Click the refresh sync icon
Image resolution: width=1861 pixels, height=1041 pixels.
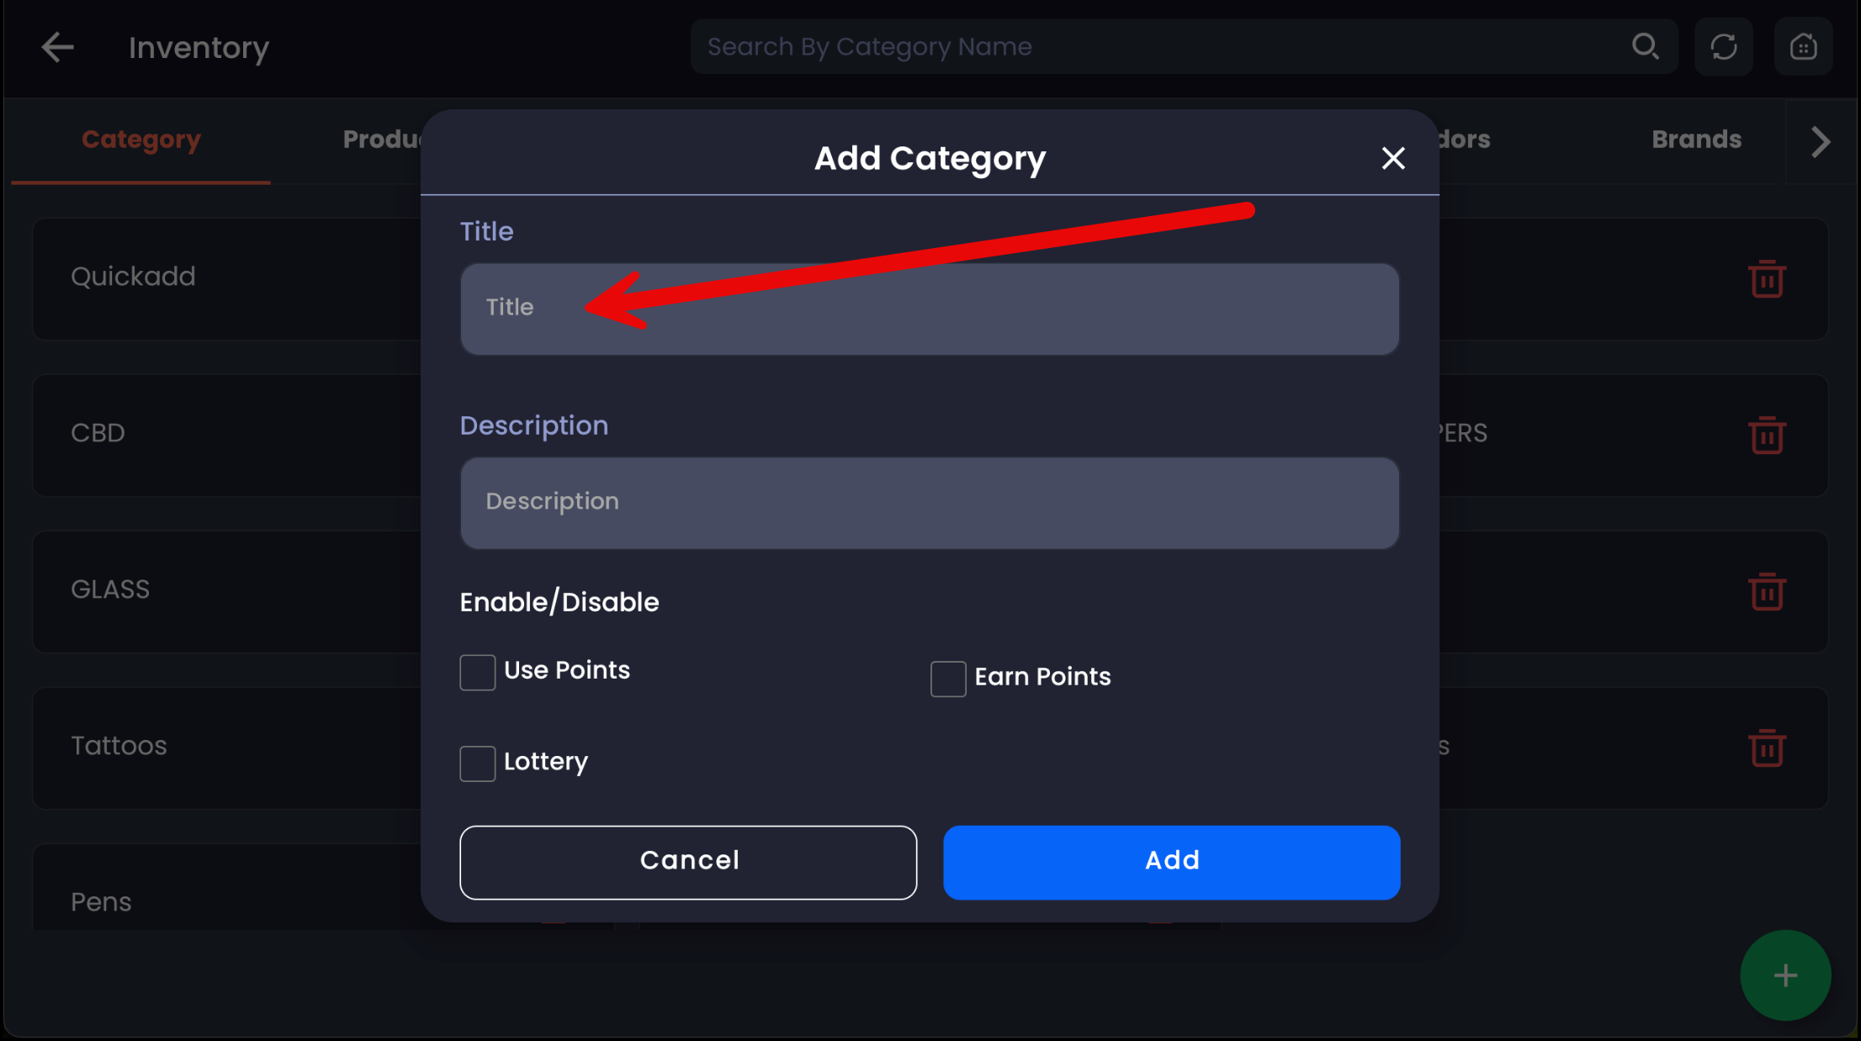coord(1723,47)
